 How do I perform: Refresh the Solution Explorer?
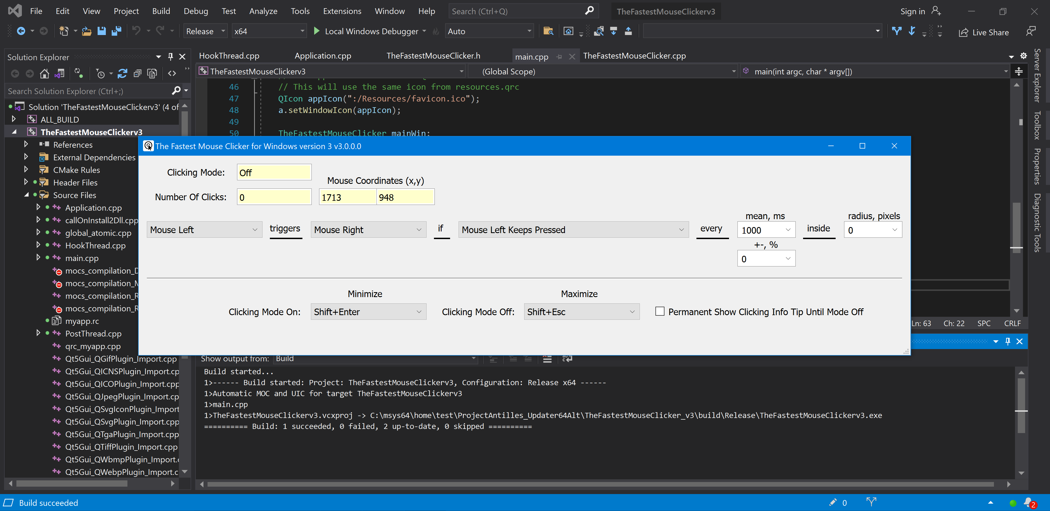(122, 73)
